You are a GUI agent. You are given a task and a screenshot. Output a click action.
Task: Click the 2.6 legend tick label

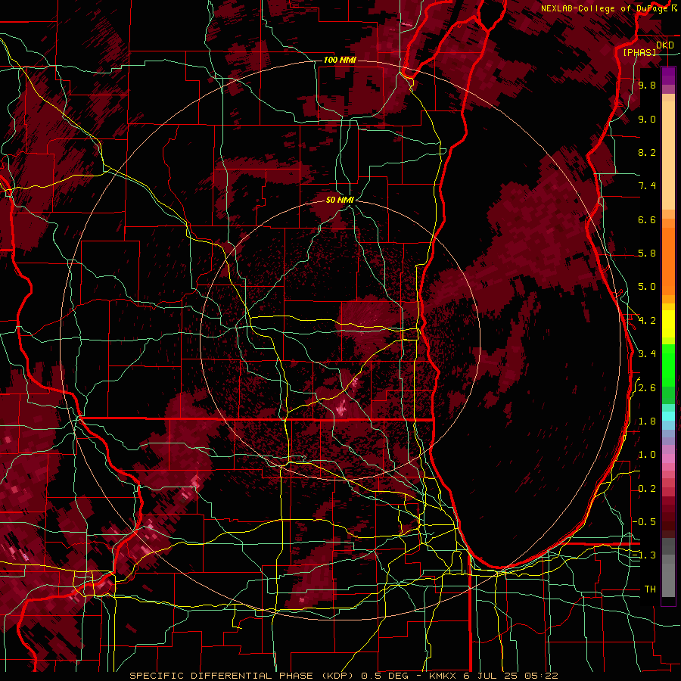point(647,388)
